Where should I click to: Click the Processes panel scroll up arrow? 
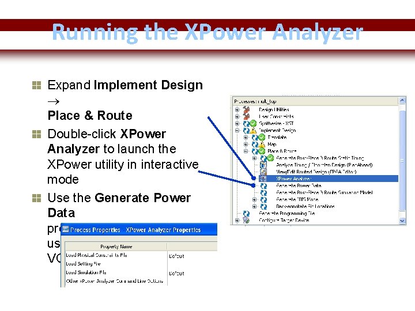(402, 100)
